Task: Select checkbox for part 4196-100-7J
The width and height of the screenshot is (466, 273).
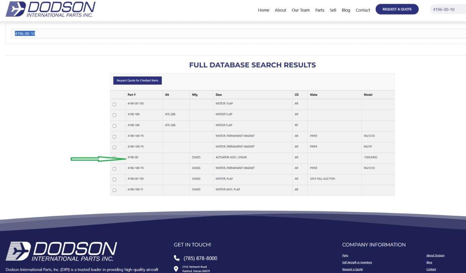Action: pyautogui.click(x=114, y=190)
